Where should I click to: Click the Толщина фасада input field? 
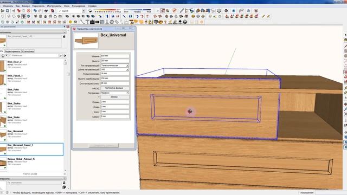[115, 74]
